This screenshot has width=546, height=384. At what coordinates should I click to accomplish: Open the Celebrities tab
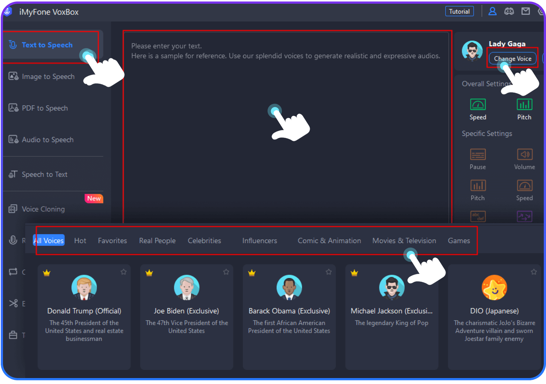204,241
